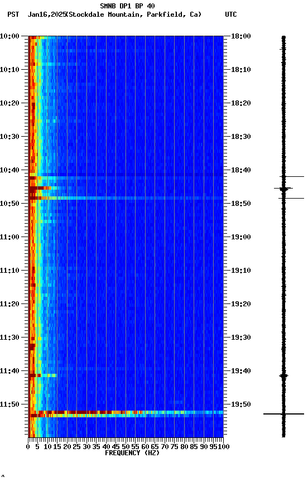Viewport: 308px width, 482px height.
Task: Click the 45 Hz frequency axis label
Action: tap(116, 447)
